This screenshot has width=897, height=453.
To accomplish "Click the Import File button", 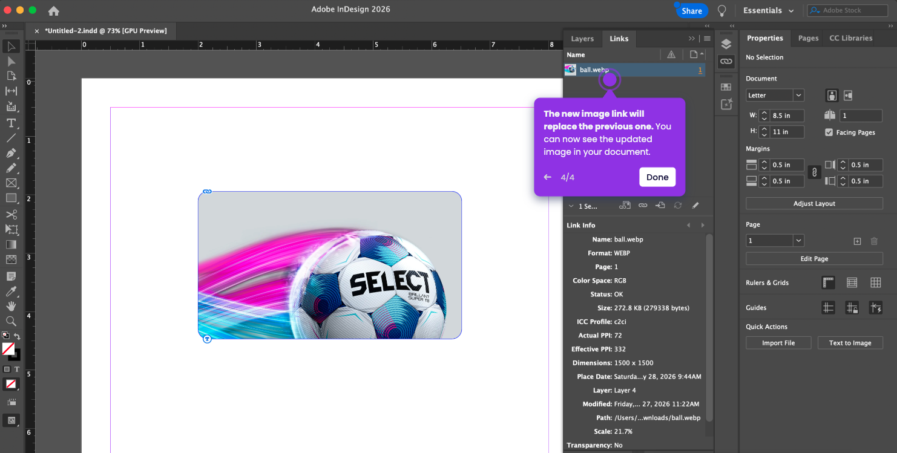I will (778, 343).
